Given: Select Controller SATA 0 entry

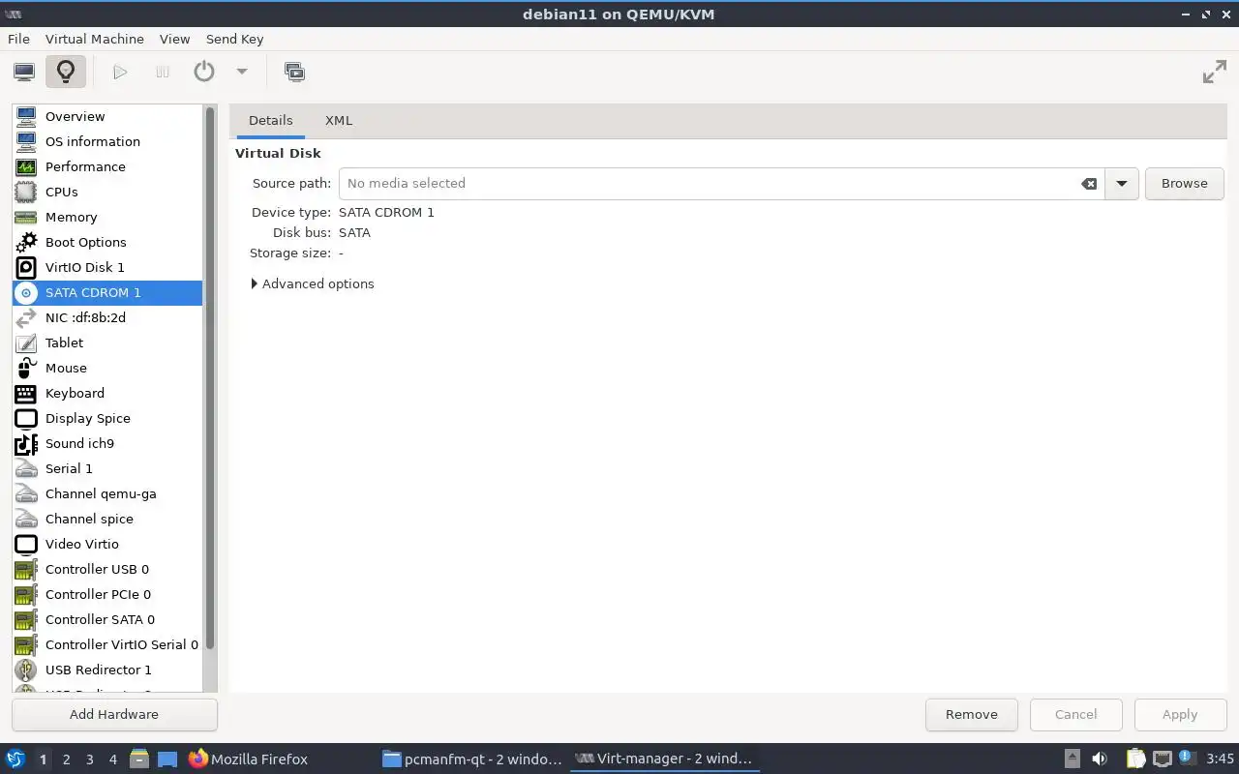Looking at the screenshot, I should pyautogui.click(x=107, y=619).
